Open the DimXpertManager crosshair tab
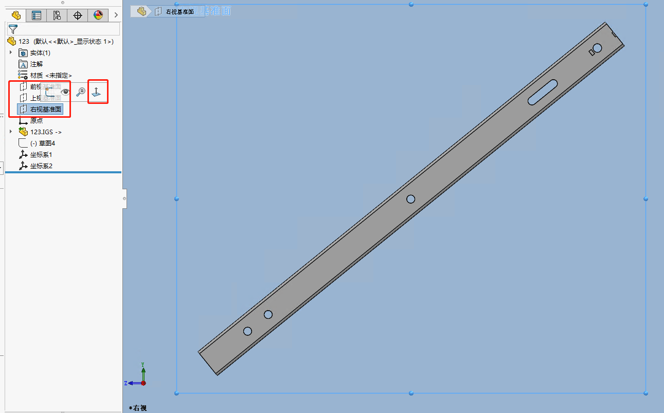 click(78, 15)
